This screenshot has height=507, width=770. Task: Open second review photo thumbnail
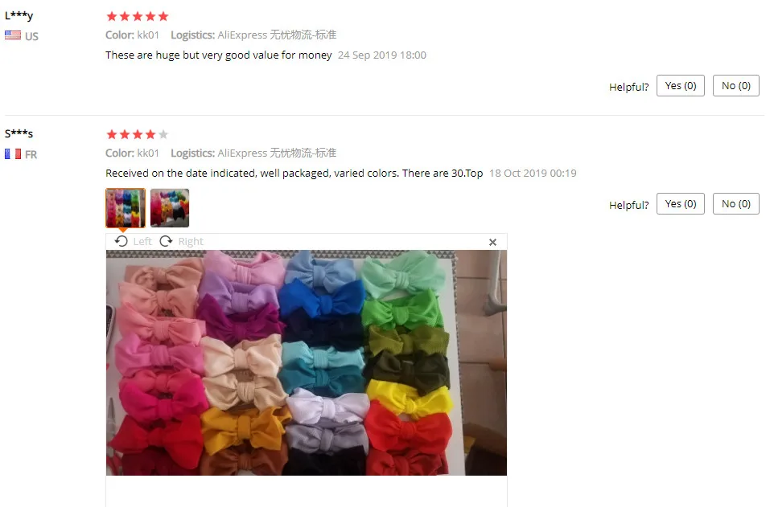170,208
